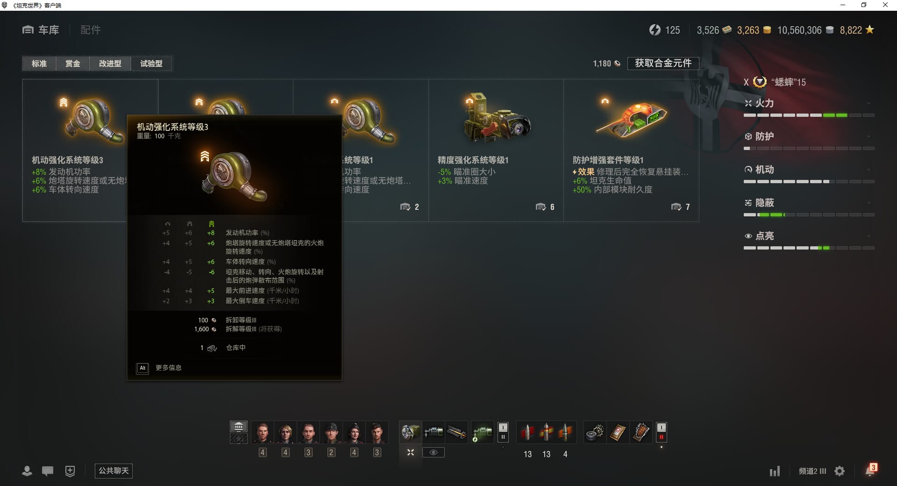
Task: Open settings gear icon in status bar
Action: point(840,471)
